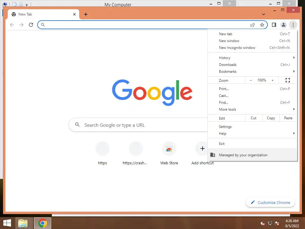Click the magnifier icon in address bar

coord(43,25)
